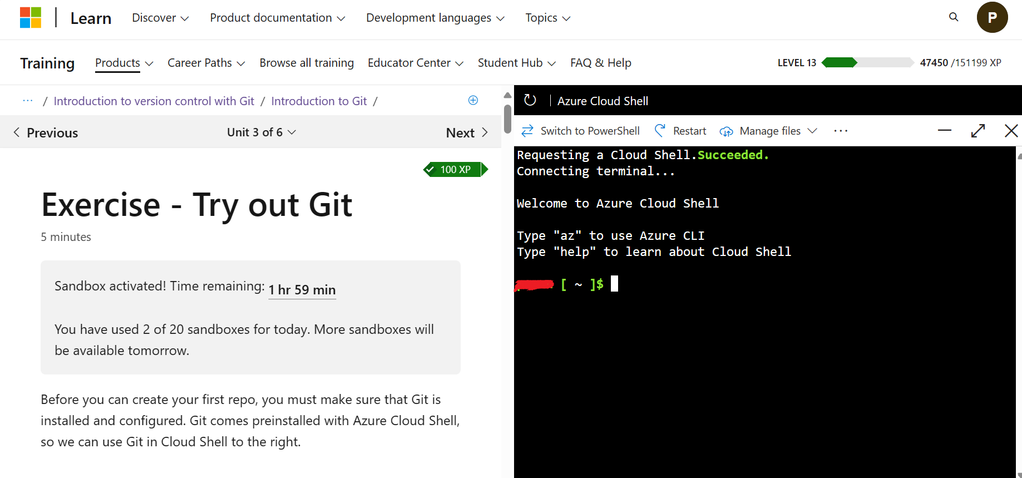Open the Topics dropdown

pyautogui.click(x=548, y=18)
